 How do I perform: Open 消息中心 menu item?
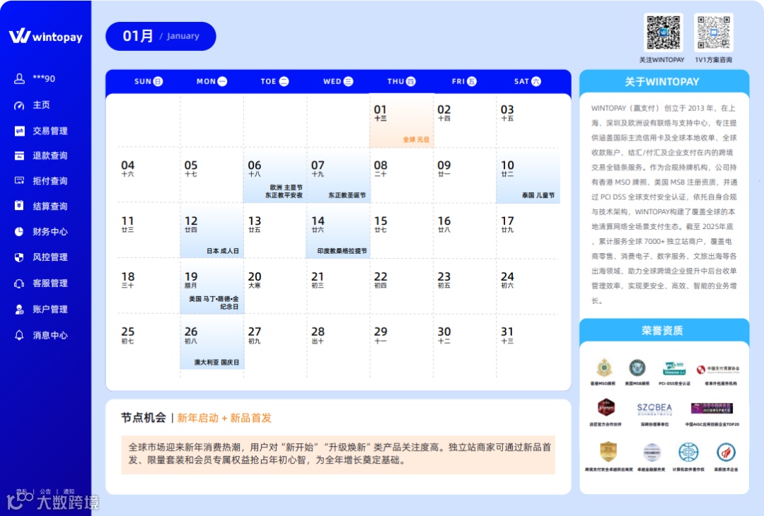(x=50, y=335)
